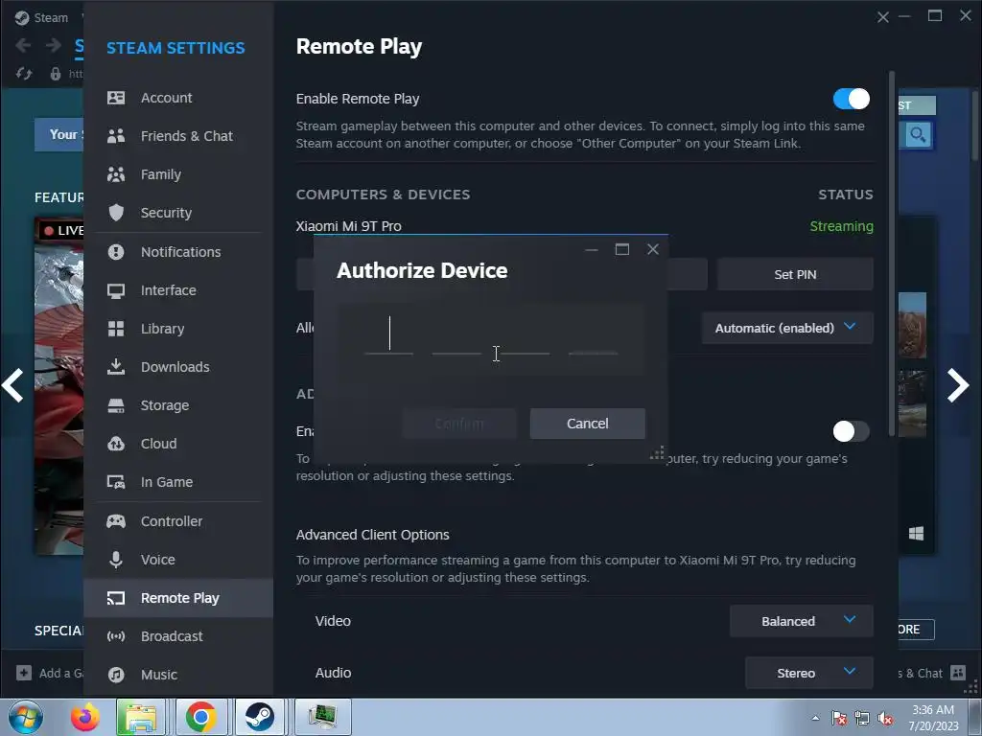Click the Cloud icon in sidebar
This screenshot has width=982, height=736.
[x=116, y=444]
